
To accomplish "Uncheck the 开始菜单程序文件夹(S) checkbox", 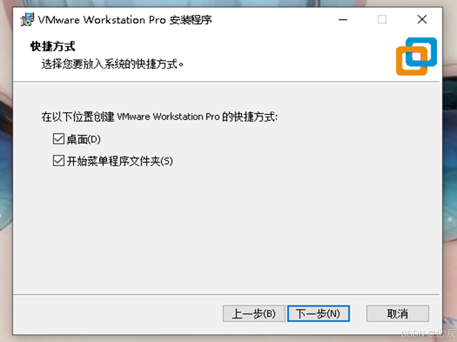I will pos(58,161).
